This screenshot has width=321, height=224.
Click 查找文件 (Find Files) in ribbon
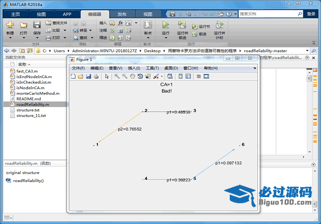pos(57,23)
